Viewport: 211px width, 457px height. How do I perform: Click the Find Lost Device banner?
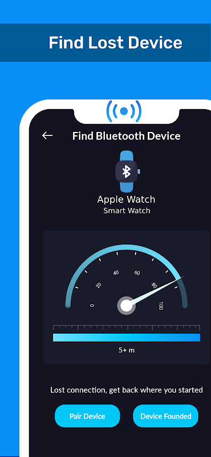point(105,42)
